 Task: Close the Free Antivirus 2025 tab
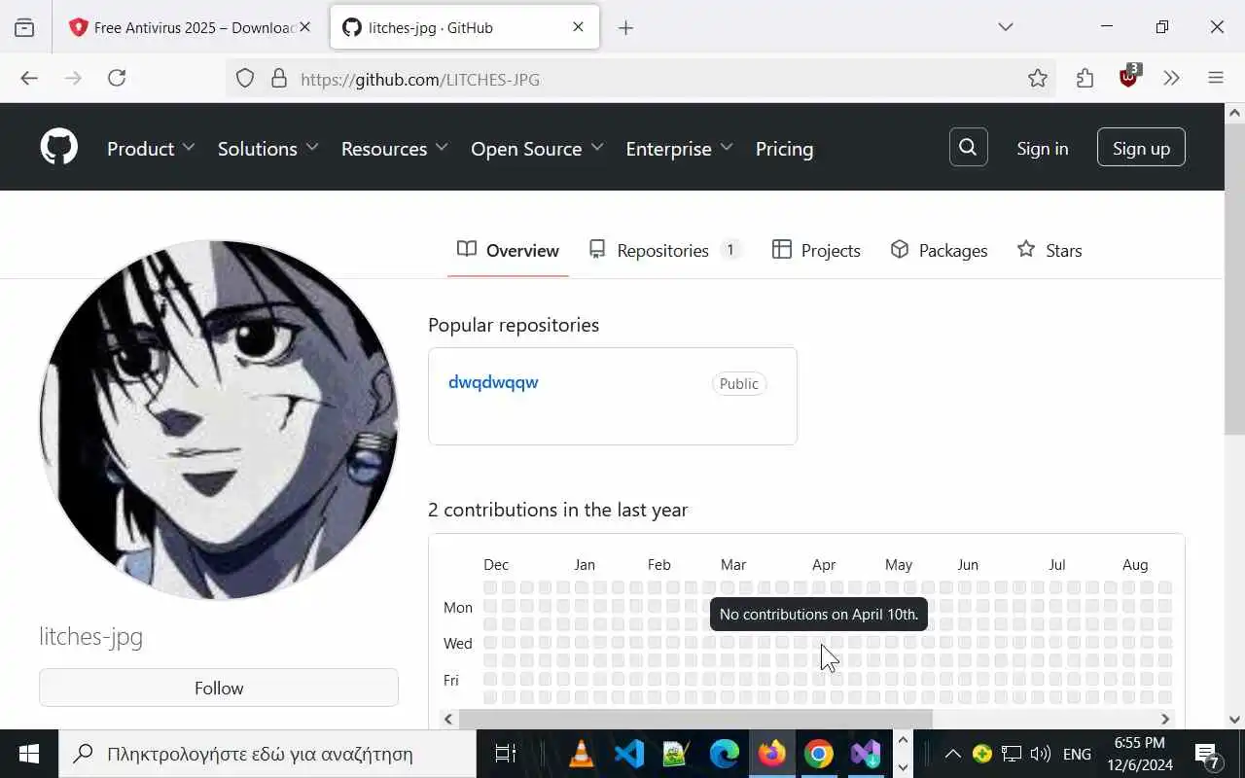(x=304, y=27)
